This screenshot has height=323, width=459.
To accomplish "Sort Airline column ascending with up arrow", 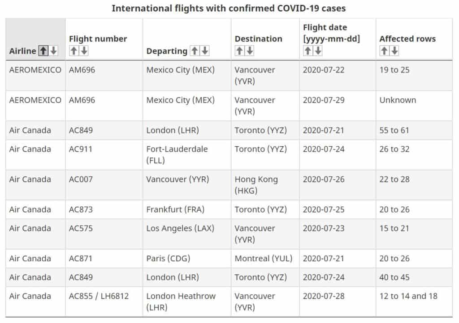I will pyautogui.click(x=43, y=51).
